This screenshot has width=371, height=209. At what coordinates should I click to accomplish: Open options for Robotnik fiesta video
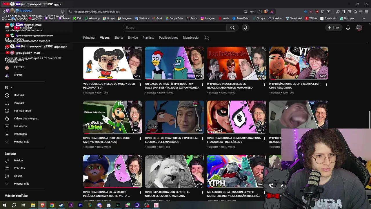(202, 84)
